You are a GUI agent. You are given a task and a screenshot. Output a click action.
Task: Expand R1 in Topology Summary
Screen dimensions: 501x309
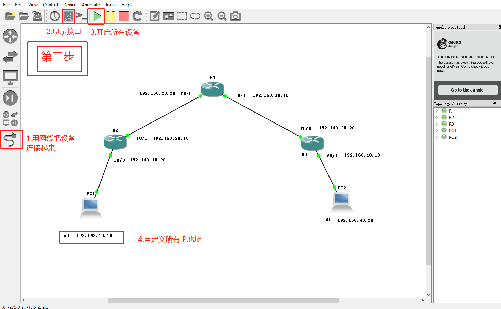[437, 111]
